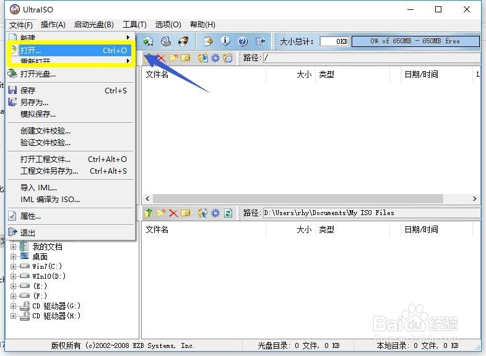Choose 打开工程文件... menu entry

(70, 159)
